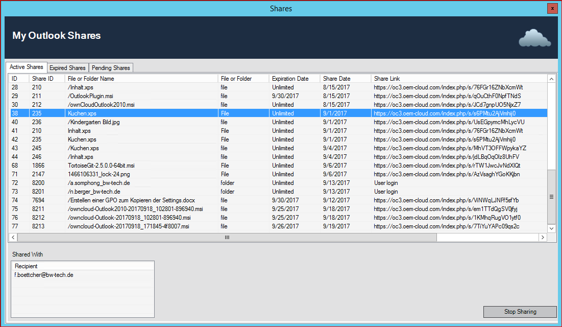Click the vertical scrollbar down arrow
The width and height of the screenshot is (562, 327).
551,228
